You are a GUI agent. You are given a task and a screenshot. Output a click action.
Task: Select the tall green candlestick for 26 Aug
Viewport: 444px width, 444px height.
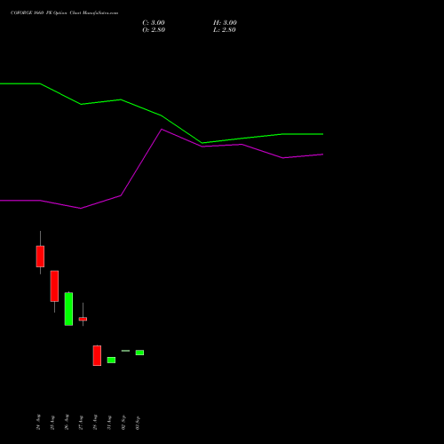click(68, 309)
